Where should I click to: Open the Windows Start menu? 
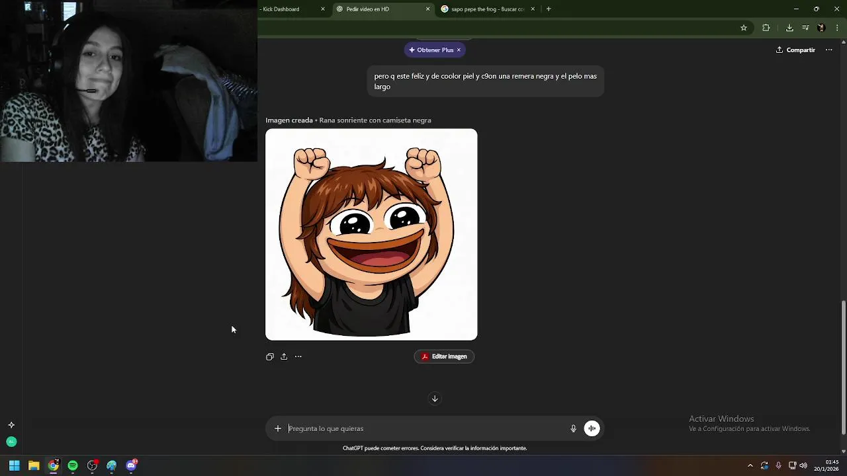[x=14, y=465]
